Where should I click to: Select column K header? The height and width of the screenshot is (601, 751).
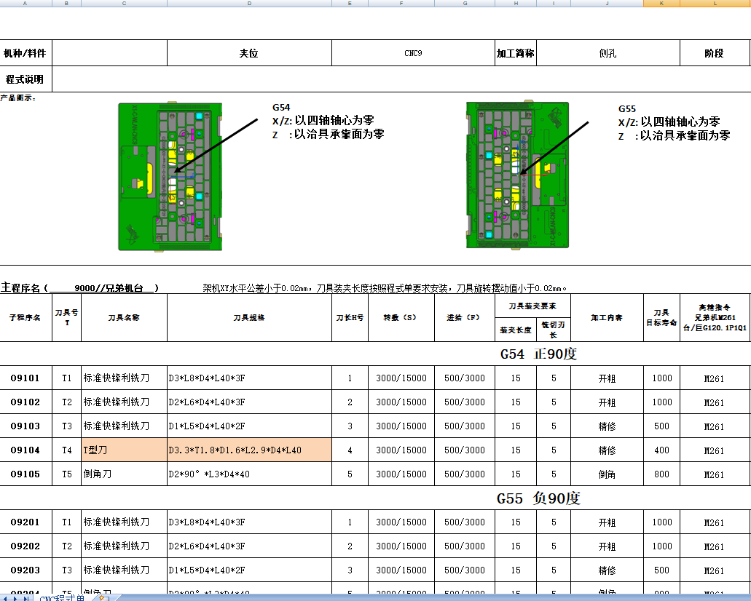tap(660, 4)
